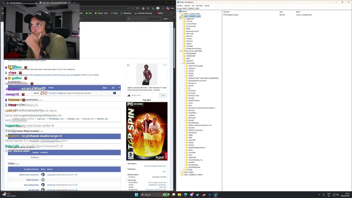Collapse the HKEY_LOCAL_MACHINE key

pyautogui.click(x=180, y=51)
